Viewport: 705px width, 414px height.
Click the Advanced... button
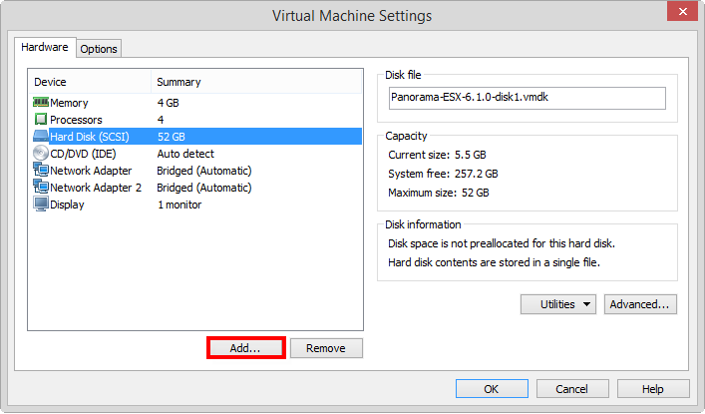(641, 304)
